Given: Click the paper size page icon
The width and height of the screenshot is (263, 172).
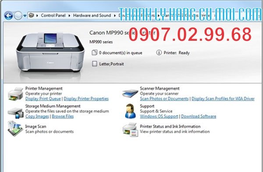Looking at the screenshot, I should [x=94, y=64].
